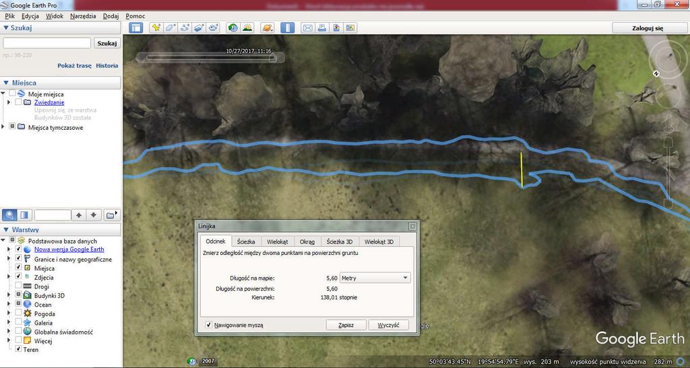View in Google Maps toolbar icon
Screen dimensions: 690x368
point(350,28)
